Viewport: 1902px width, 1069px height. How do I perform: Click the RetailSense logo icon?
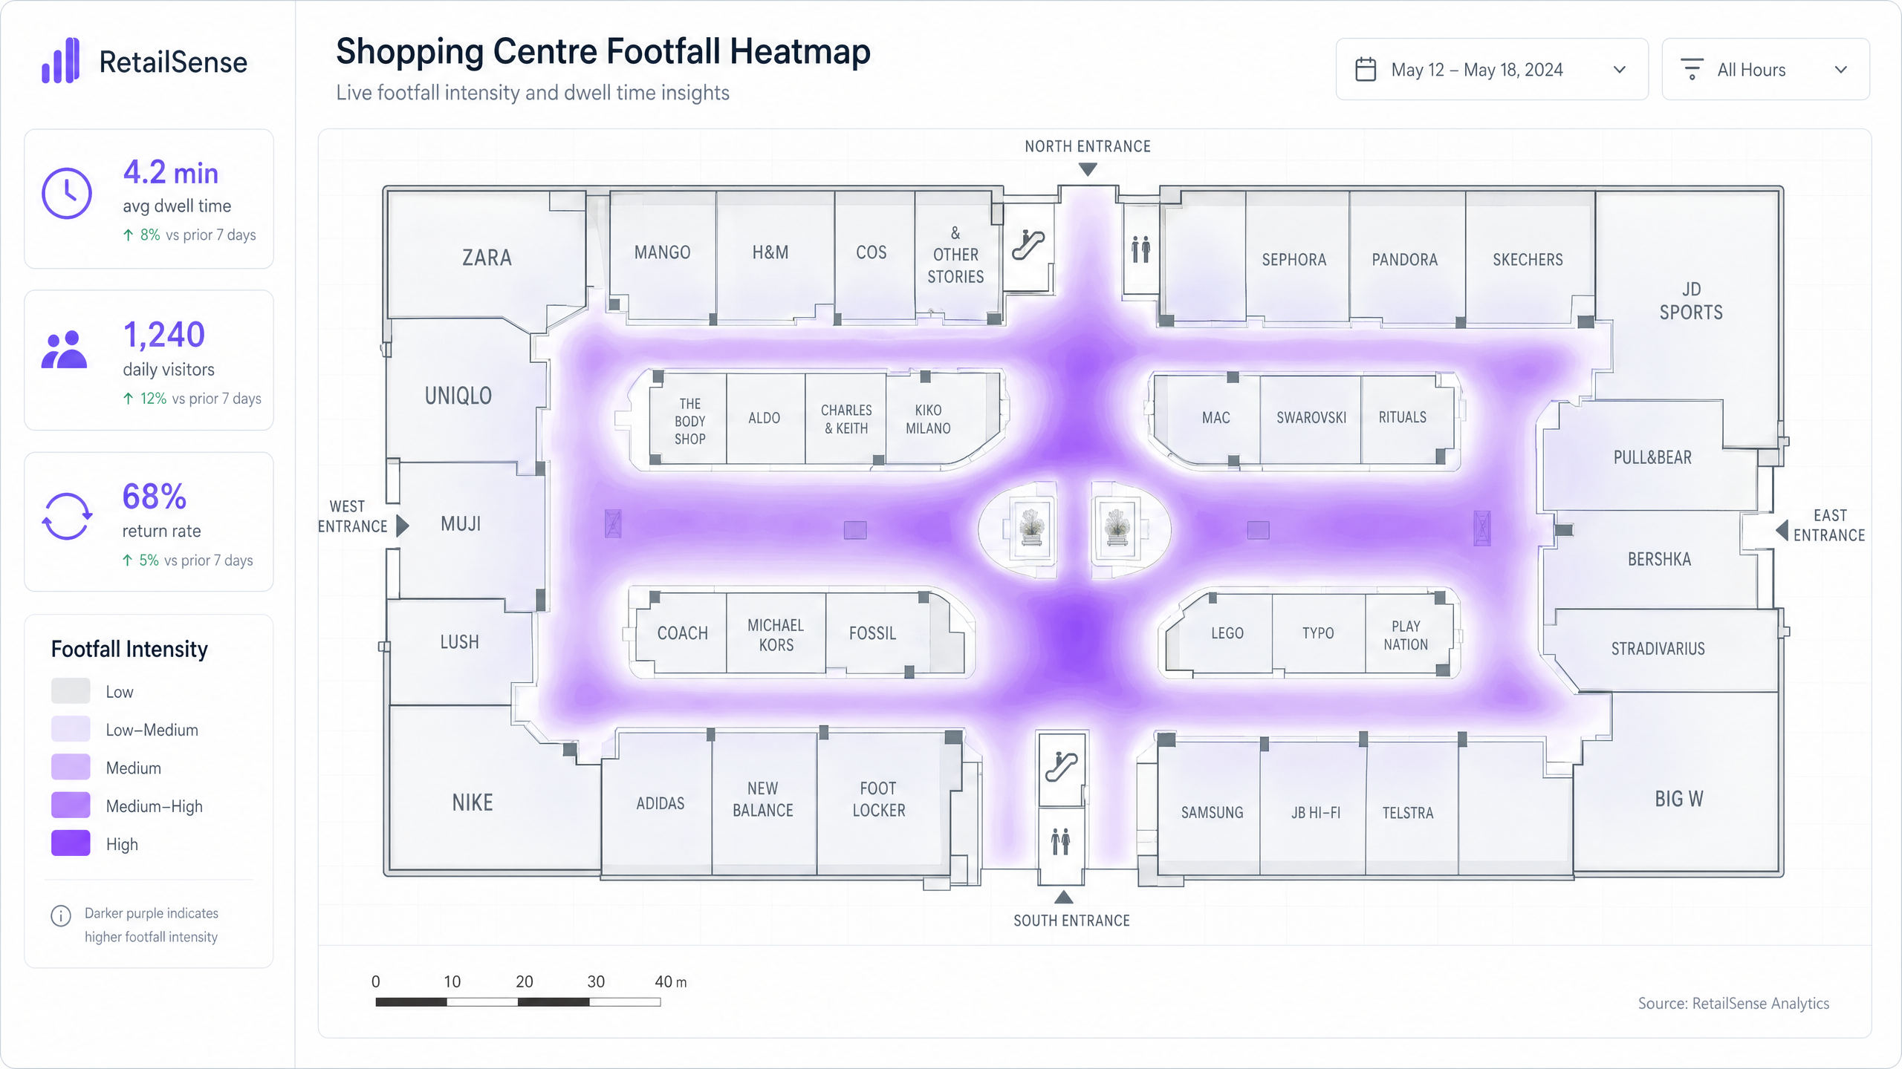(x=62, y=62)
